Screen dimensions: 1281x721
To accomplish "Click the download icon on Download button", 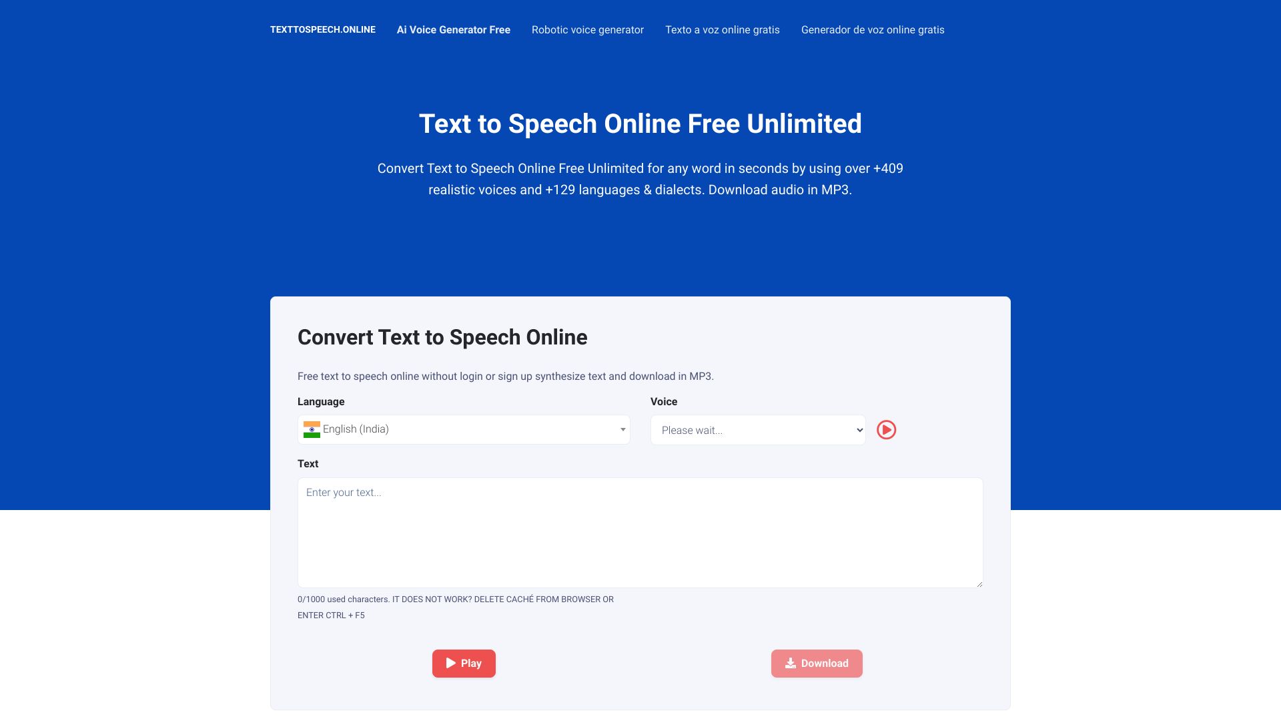I will (x=790, y=663).
